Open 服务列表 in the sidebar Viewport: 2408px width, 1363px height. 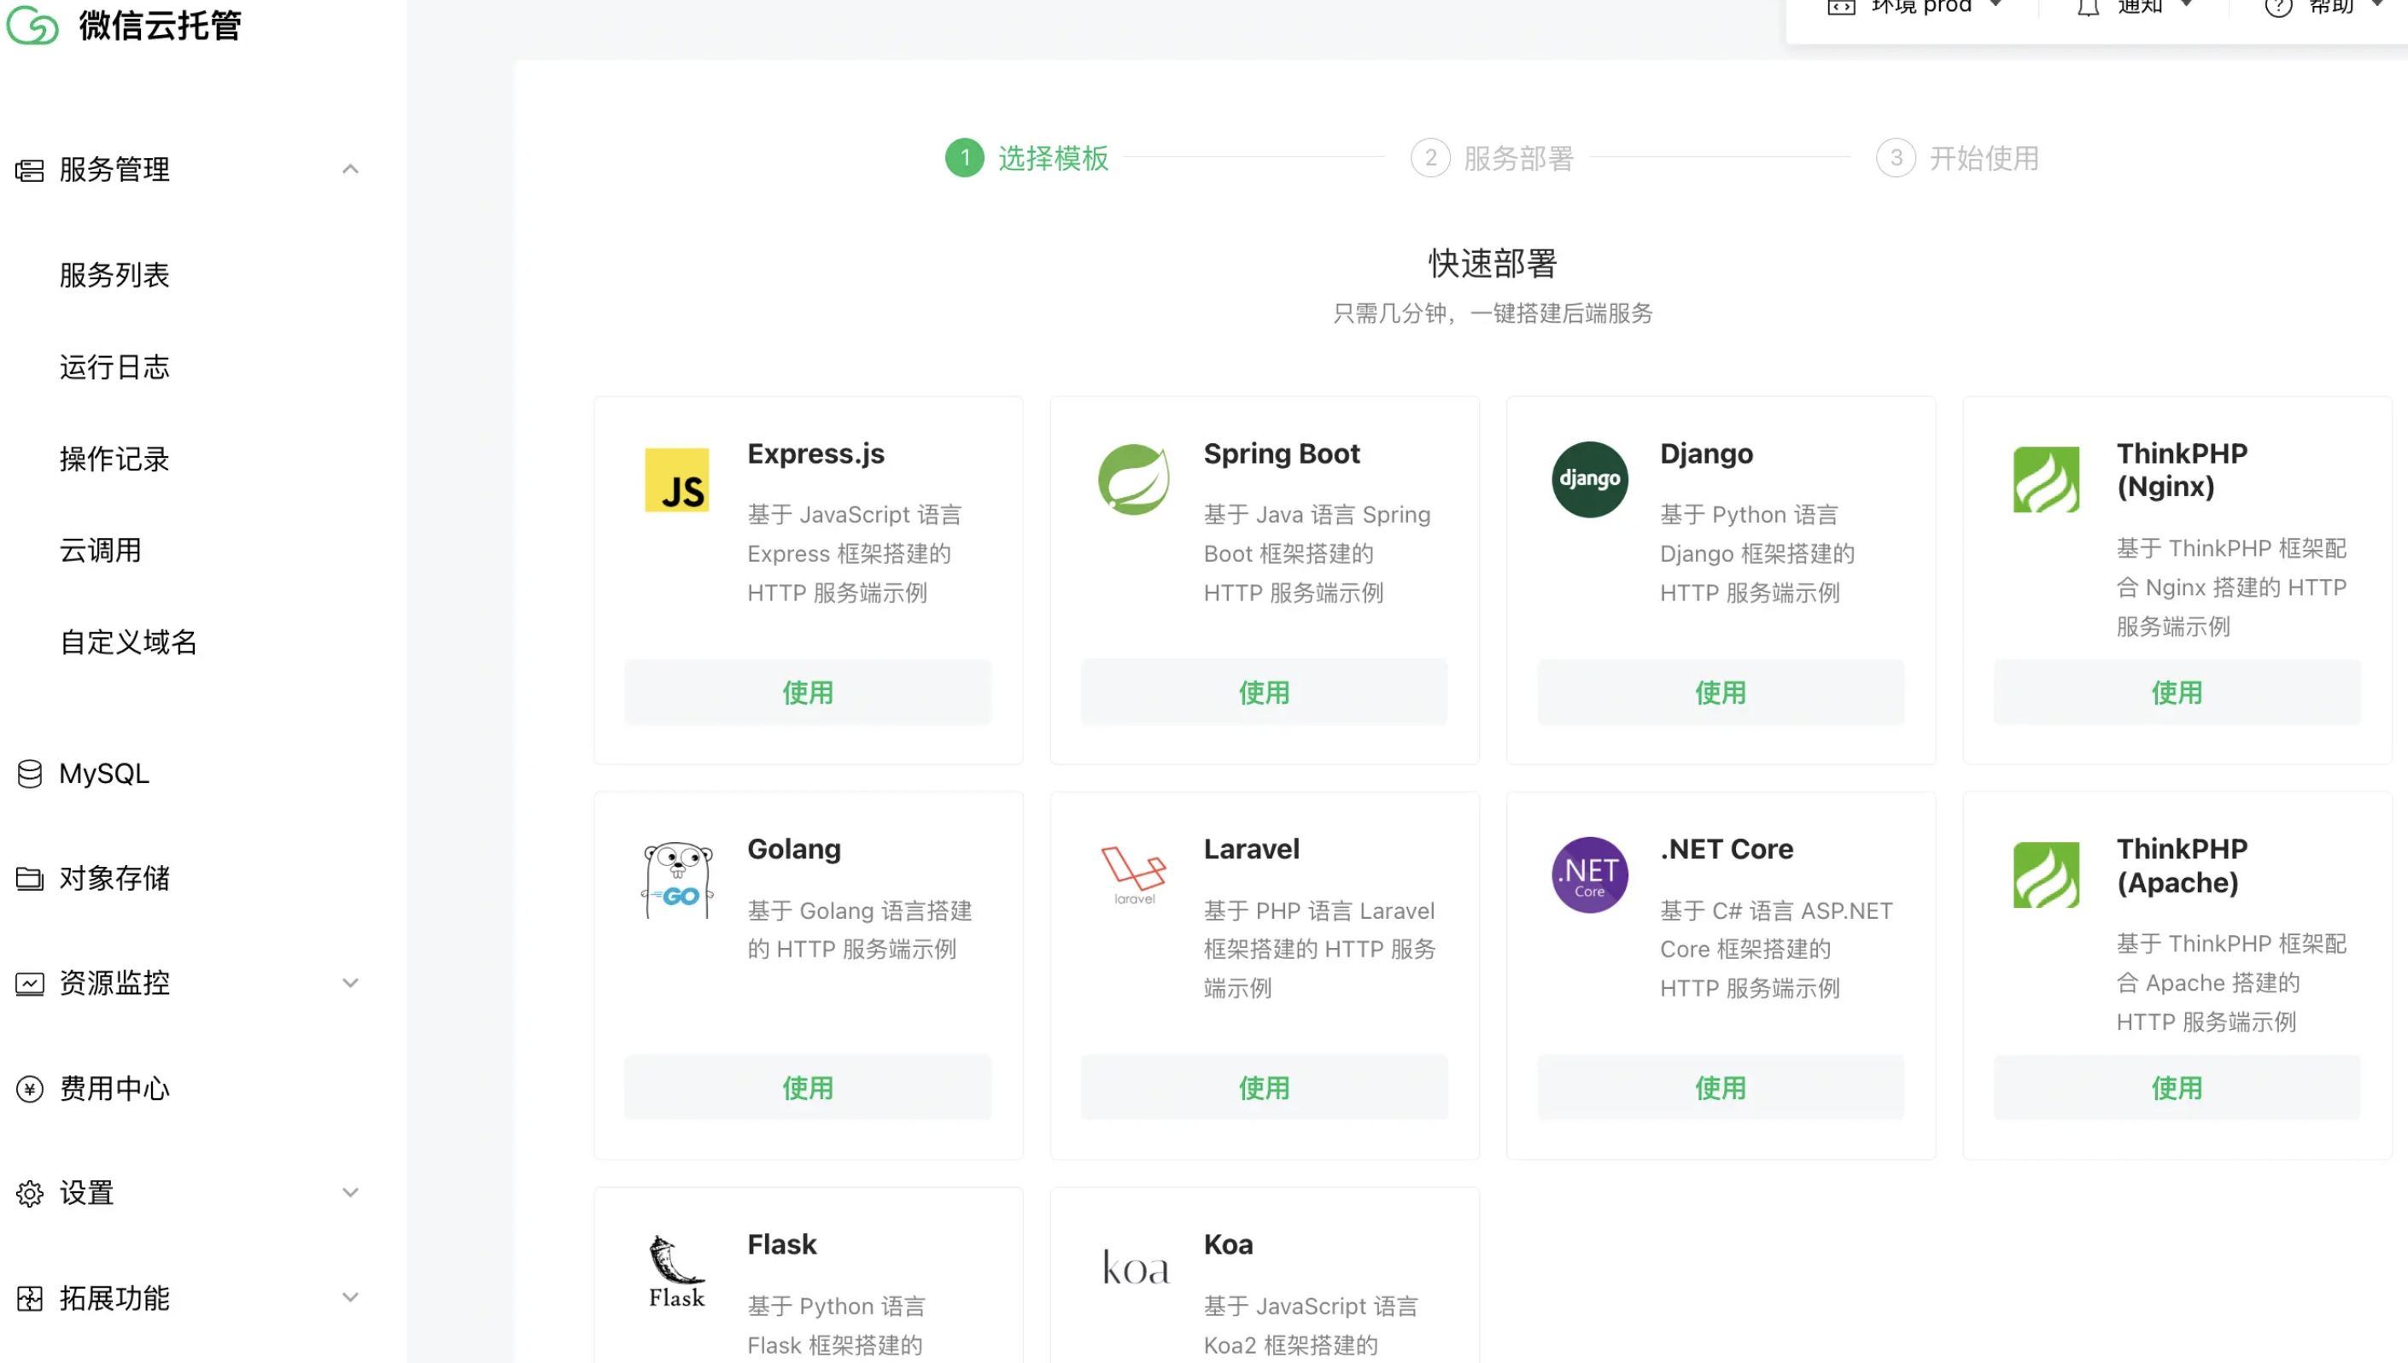click(x=114, y=275)
